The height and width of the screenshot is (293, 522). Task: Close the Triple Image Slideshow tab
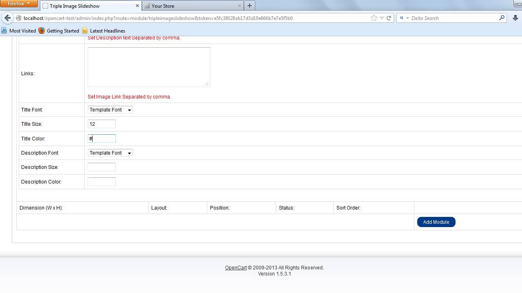137,6
